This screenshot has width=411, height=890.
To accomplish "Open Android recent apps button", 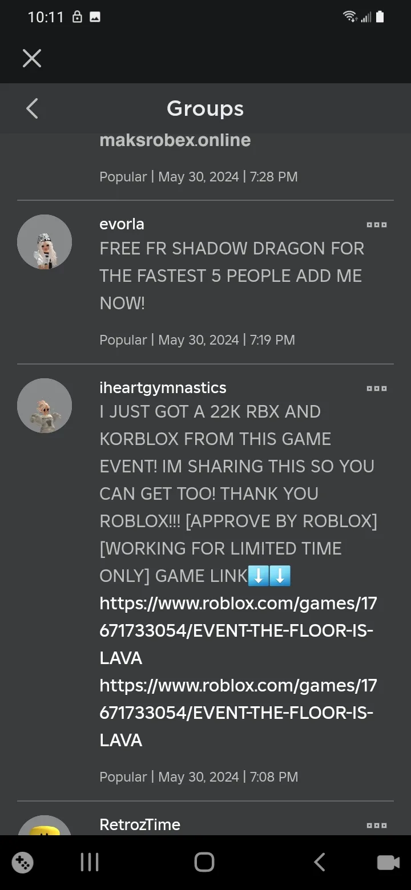I will tap(90, 862).
